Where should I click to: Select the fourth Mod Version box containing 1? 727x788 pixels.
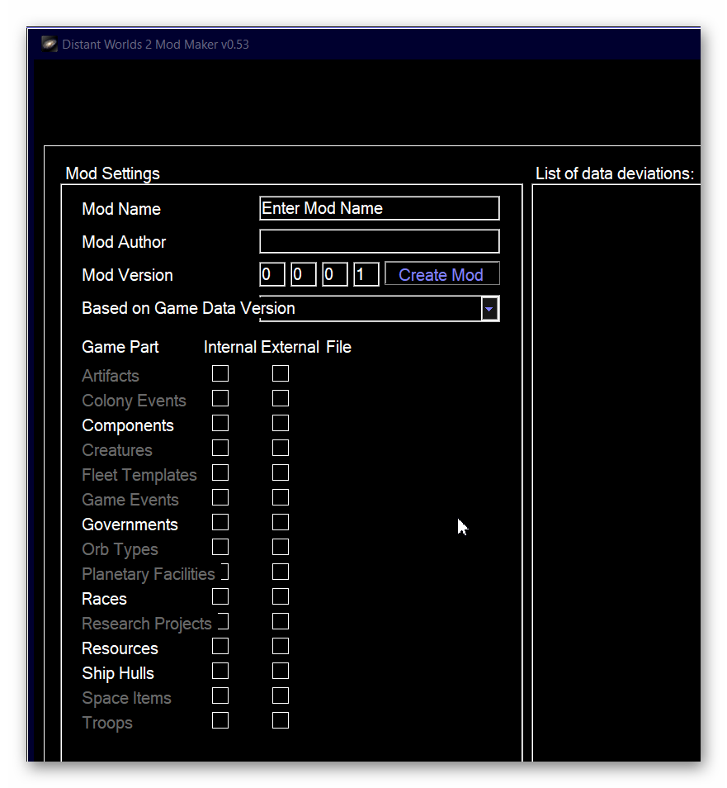(x=366, y=274)
